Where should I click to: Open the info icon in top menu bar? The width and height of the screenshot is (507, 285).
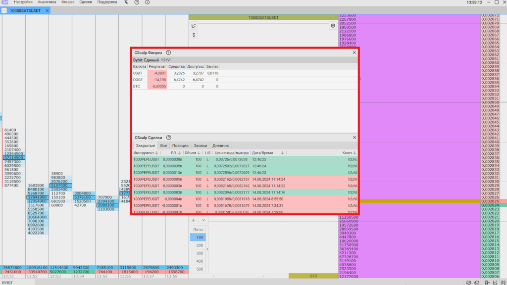pos(147,2)
